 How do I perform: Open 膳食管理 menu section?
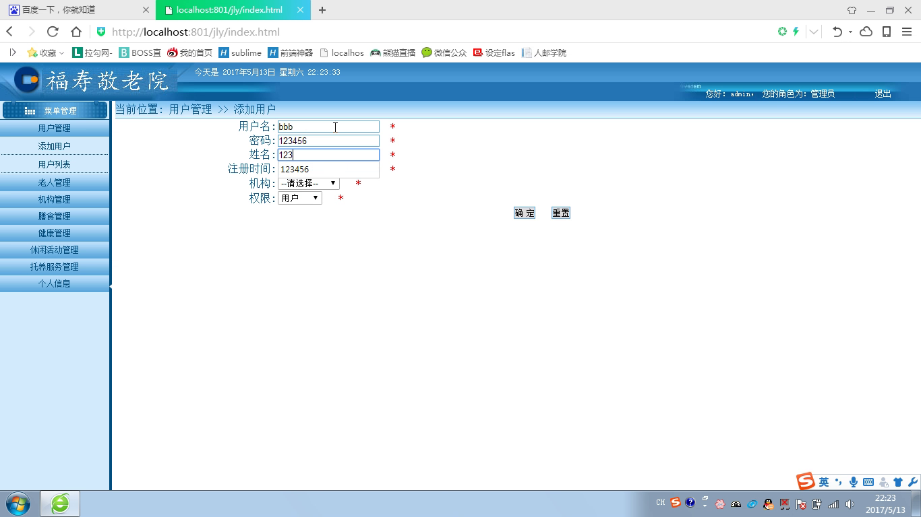[x=54, y=216]
